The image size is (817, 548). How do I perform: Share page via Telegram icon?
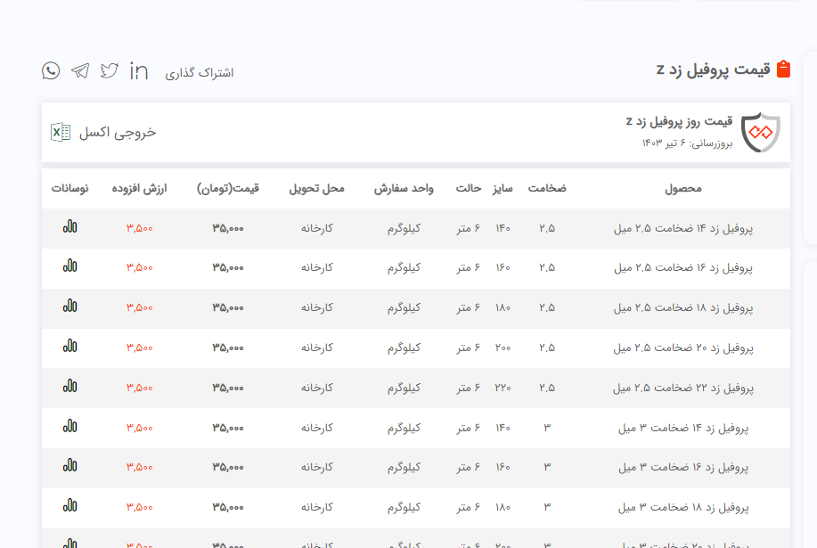click(x=80, y=71)
